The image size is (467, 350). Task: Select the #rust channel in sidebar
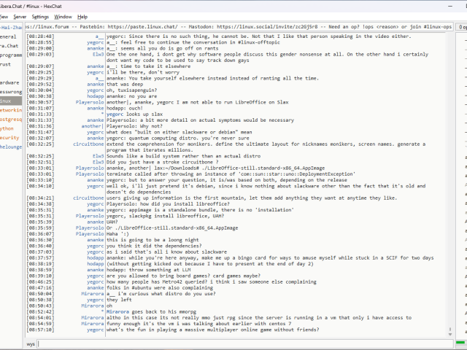[6, 63]
